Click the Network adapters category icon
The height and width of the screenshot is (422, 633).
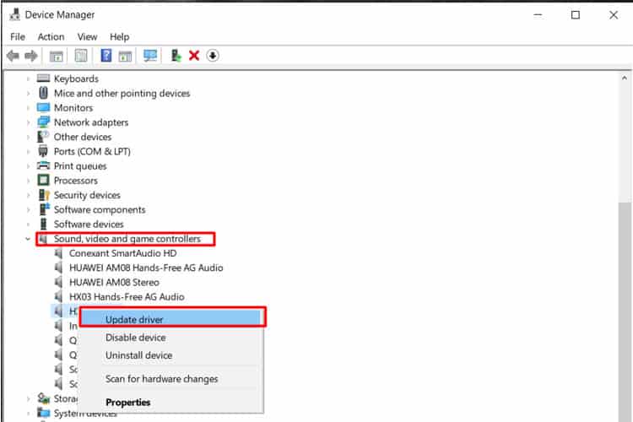pyautogui.click(x=43, y=122)
